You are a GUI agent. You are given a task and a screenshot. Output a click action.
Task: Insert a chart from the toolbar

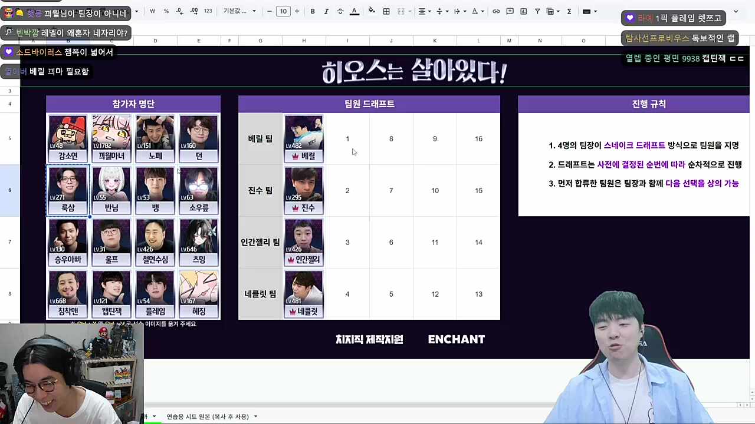pos(523,11)
